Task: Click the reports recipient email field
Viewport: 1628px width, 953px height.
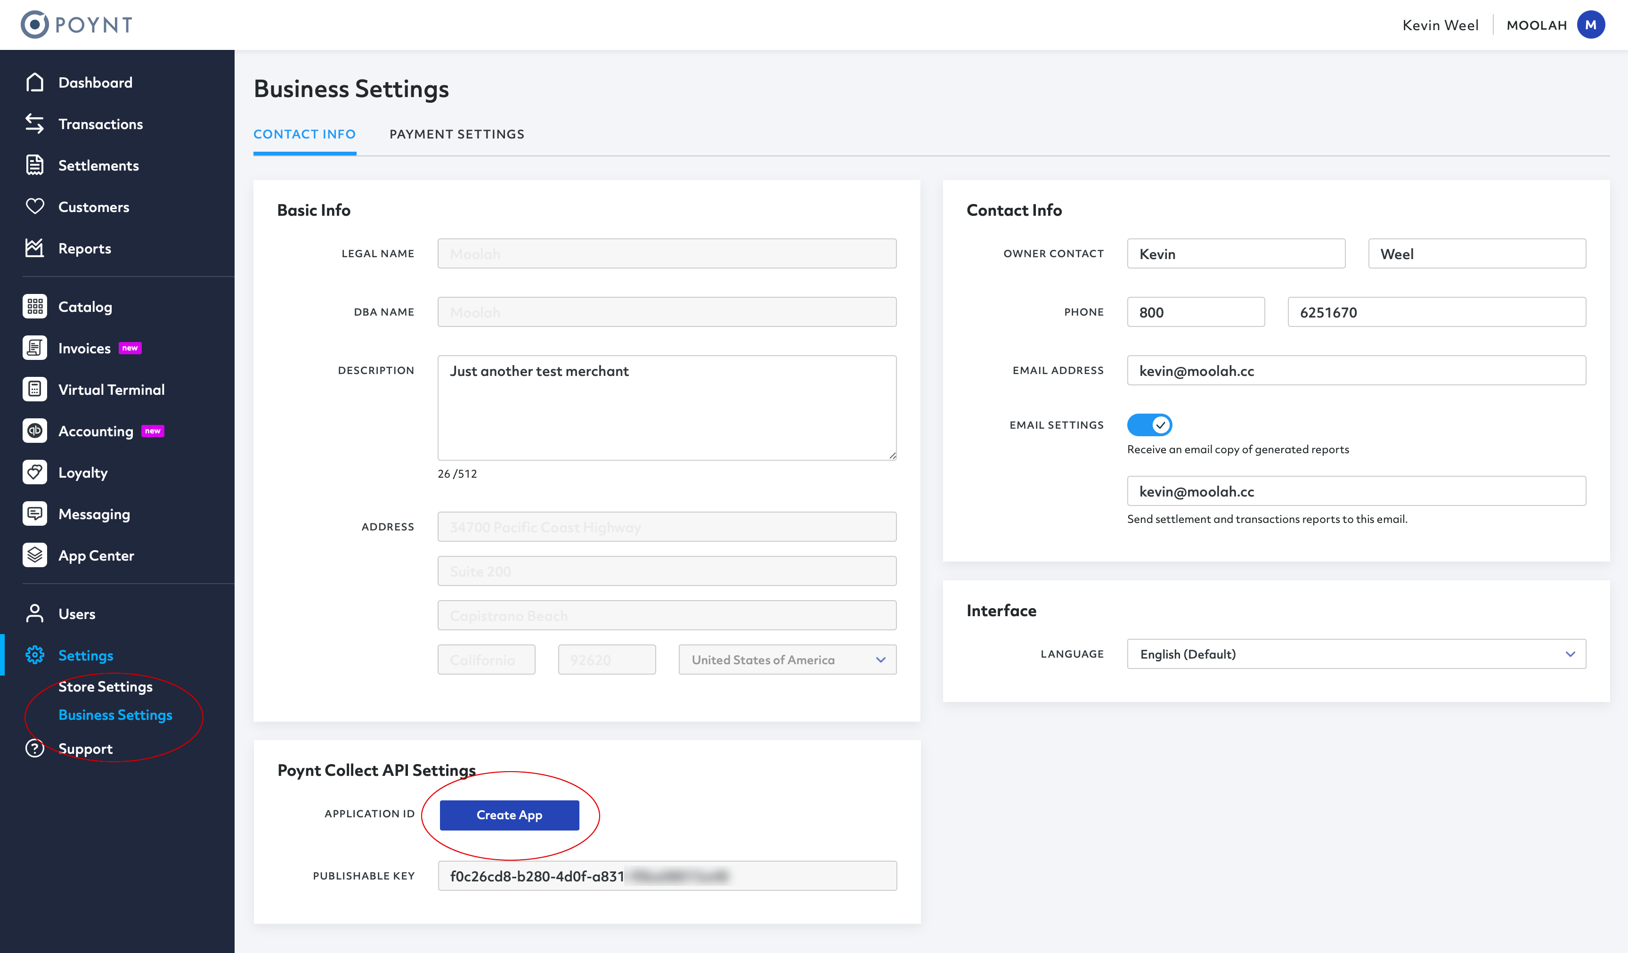Action: pyautogui.click(x=1356, y=491)
